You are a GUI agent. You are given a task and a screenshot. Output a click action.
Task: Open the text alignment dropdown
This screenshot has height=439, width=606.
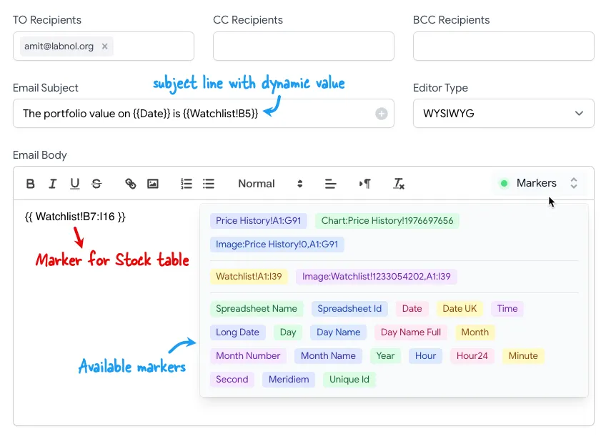click(330, 184)
